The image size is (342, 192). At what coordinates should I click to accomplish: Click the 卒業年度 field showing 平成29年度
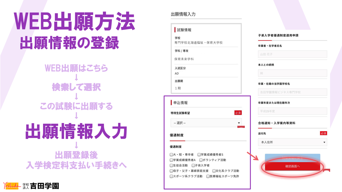pyautogui.click(x=292, y=111)
